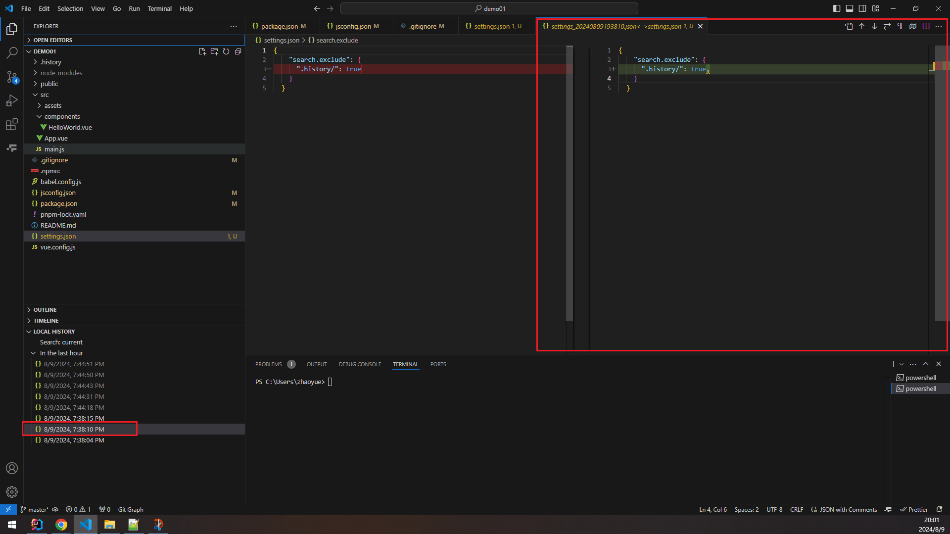Open Windows Start menu
This screenshot has width=950, height=534.
pyautogui.click(x=12, y=525)
